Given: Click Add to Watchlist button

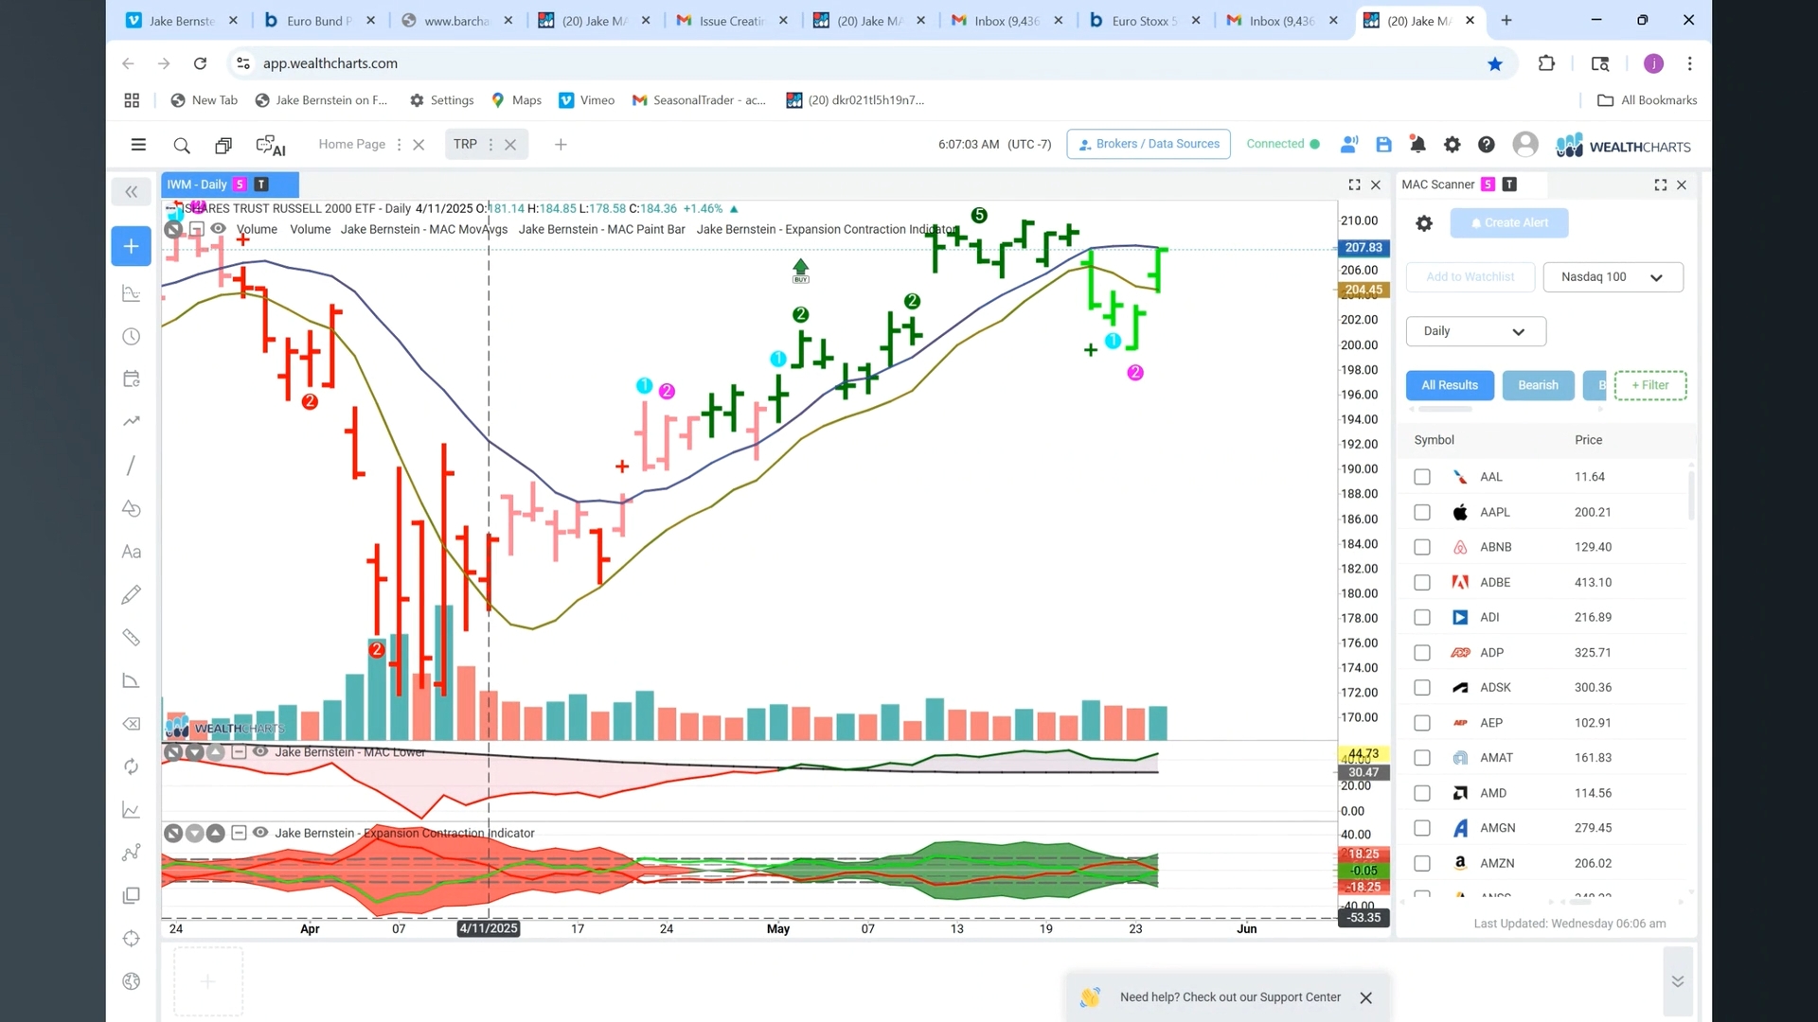Looking at the screenshot, I should coord(1470,277).
